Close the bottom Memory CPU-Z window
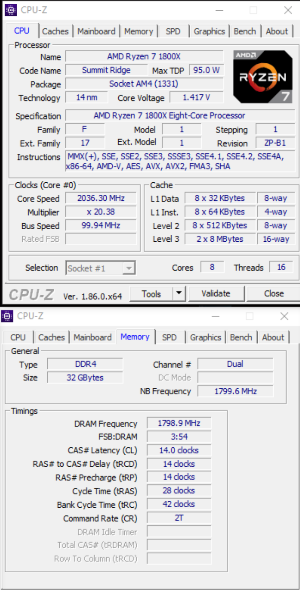300x590 pixels. (284, 316)
